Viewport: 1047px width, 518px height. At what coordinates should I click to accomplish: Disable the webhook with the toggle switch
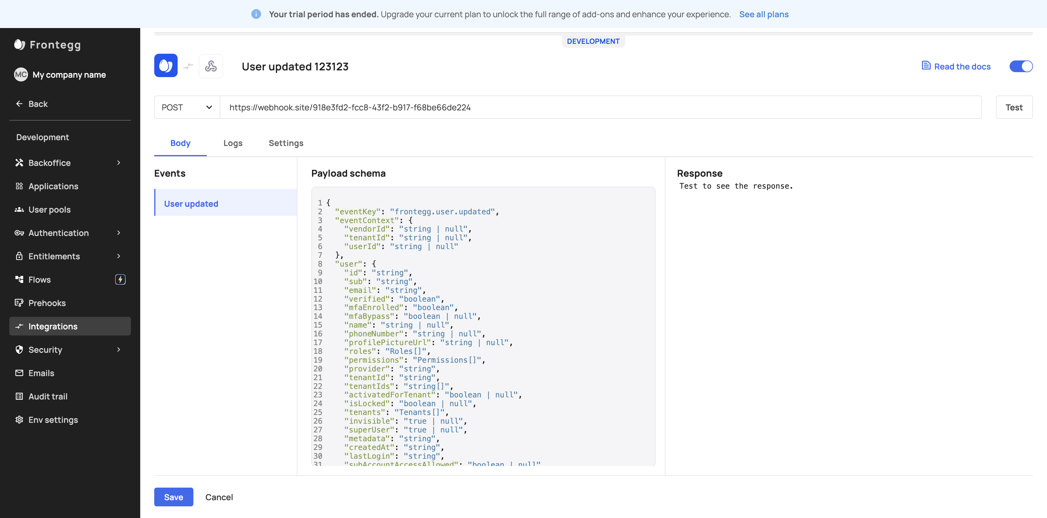[x=1021, y=66]
